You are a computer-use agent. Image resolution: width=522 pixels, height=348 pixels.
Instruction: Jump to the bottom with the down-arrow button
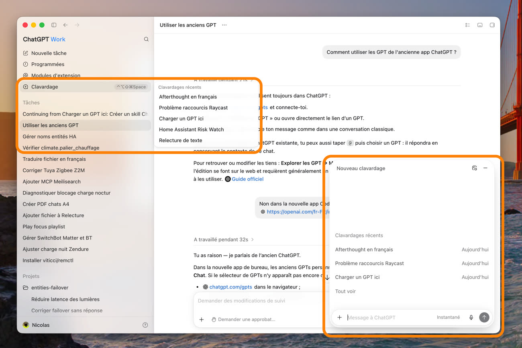(x=327, y=277)
